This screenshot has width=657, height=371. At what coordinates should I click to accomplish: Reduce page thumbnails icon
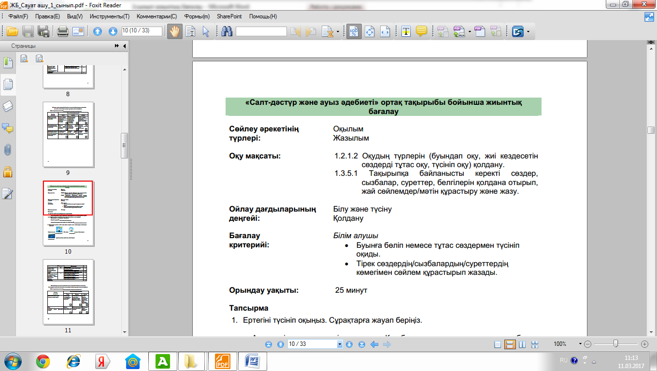[40, 58]
